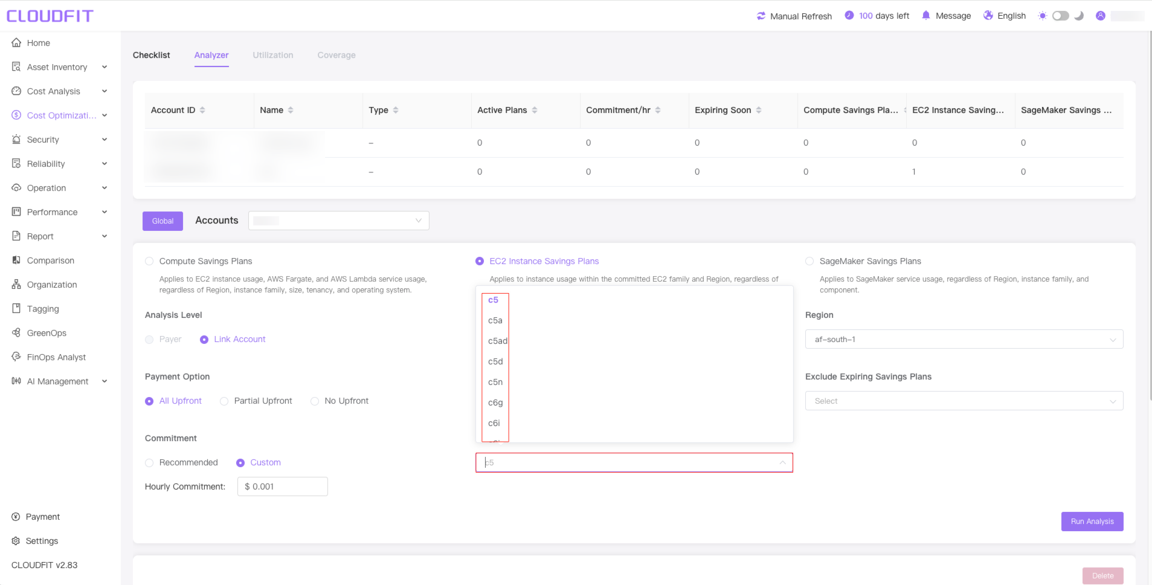The width and height of the screenshot is (1152, 585).
Task: Pick c6i from instance family list
Action: pos(634,423)
